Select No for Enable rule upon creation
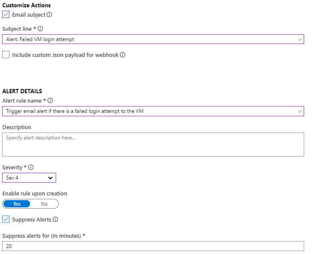This screenshot has height=254, width=320. pos(44,204)
